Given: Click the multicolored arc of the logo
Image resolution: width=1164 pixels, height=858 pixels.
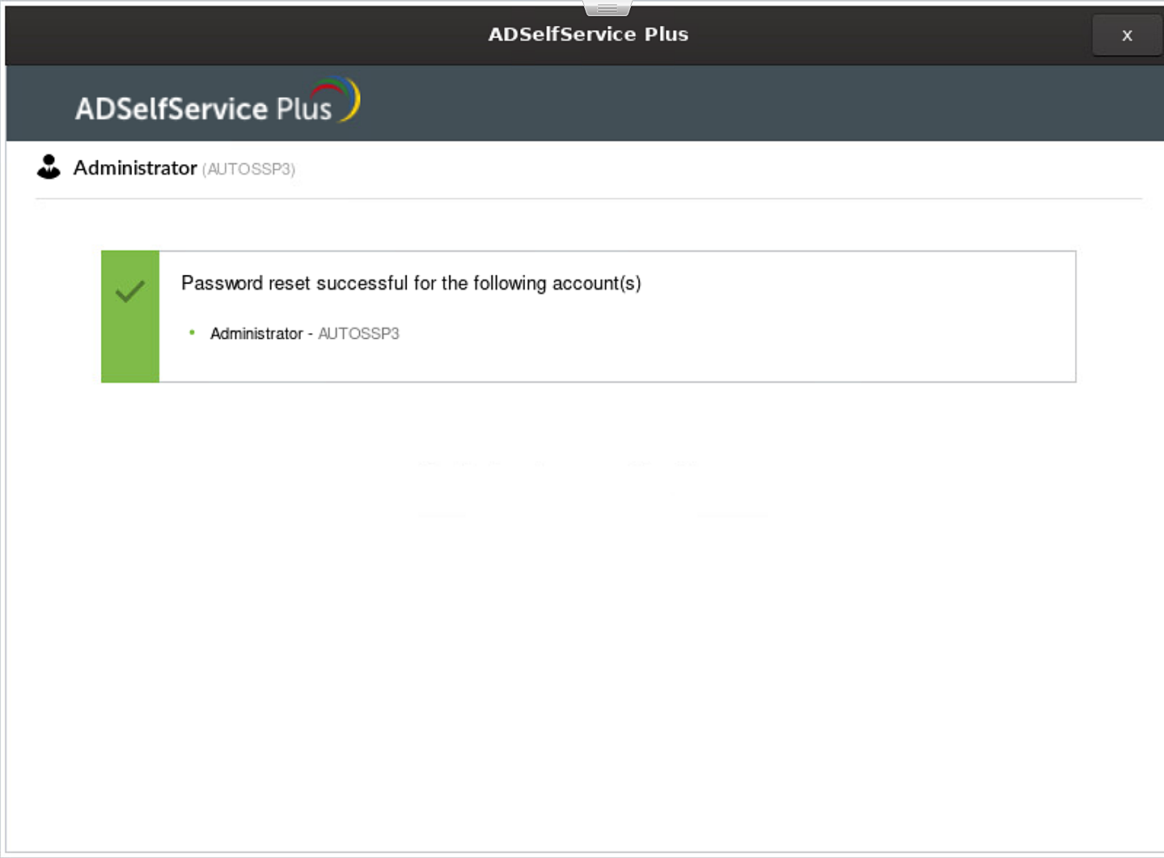Looking at the screenshot, I should (343, 96).
